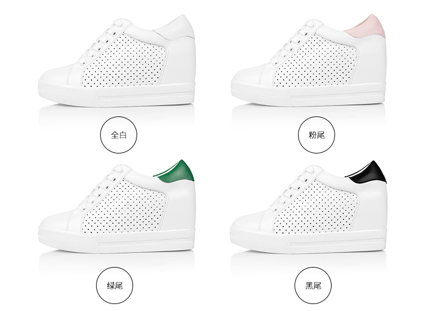Click the laces of the all-white sneaker
Screen dimensions: 434x311
(103, 42)
